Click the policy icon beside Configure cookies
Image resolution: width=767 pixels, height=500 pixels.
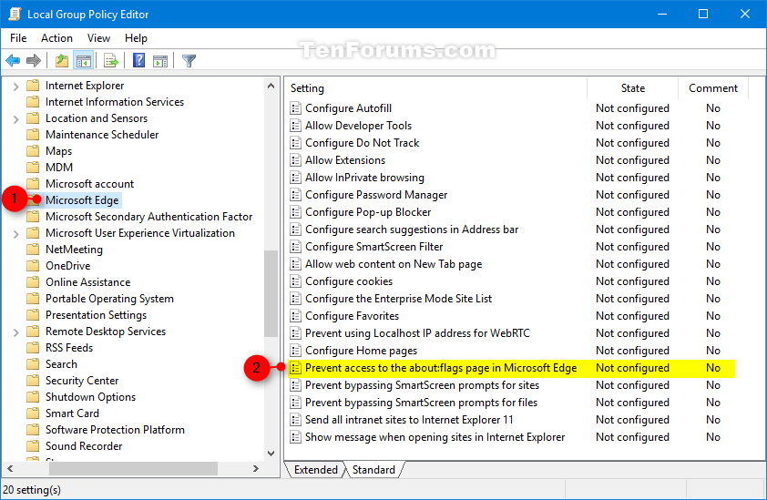[295, 281]
